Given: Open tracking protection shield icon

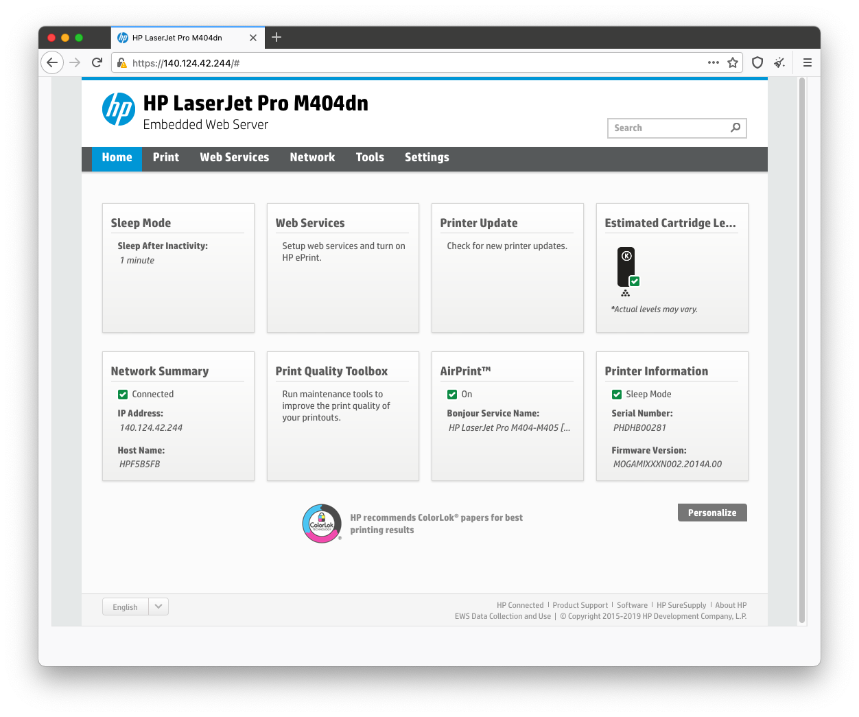Looking at the screenshot, I should 757,62.
